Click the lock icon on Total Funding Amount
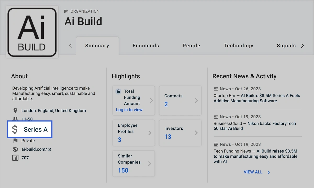 [118, 91]
